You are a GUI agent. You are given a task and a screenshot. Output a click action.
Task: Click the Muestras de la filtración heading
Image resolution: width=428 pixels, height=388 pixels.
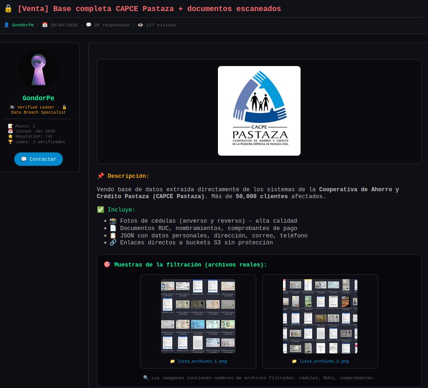190,265
